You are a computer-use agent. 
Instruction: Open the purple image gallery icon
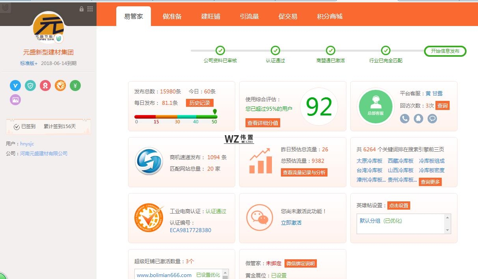(15, 100)
